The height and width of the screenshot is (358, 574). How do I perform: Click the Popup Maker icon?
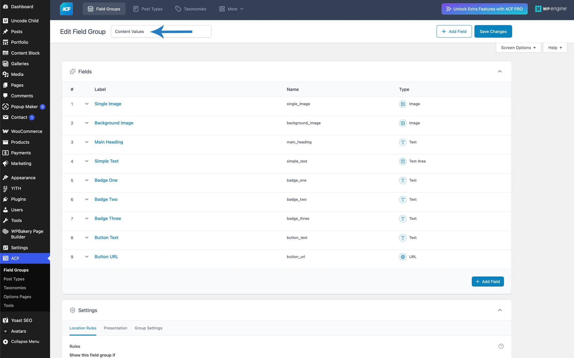click(x=5, y=107)
